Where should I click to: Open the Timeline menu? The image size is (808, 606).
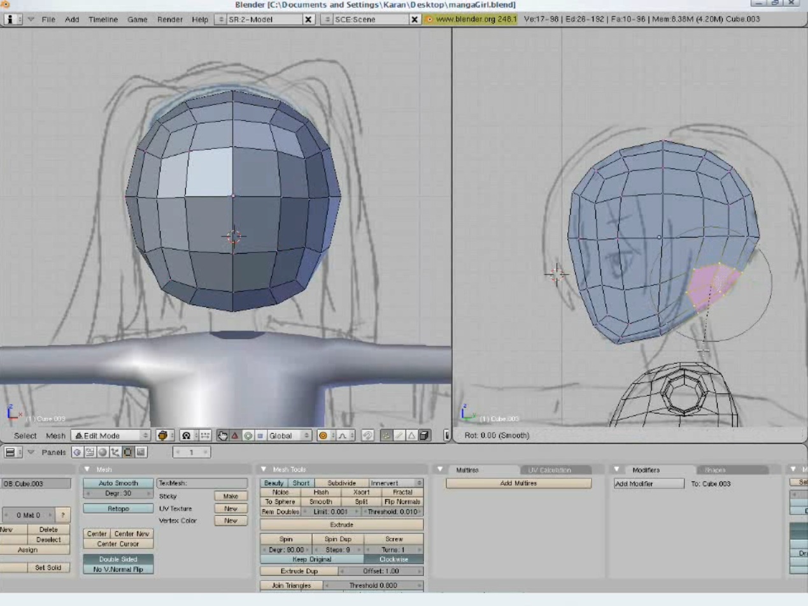103,19
